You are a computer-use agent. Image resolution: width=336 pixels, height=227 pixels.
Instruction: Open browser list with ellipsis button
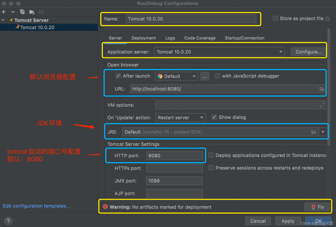click(205, 76)
